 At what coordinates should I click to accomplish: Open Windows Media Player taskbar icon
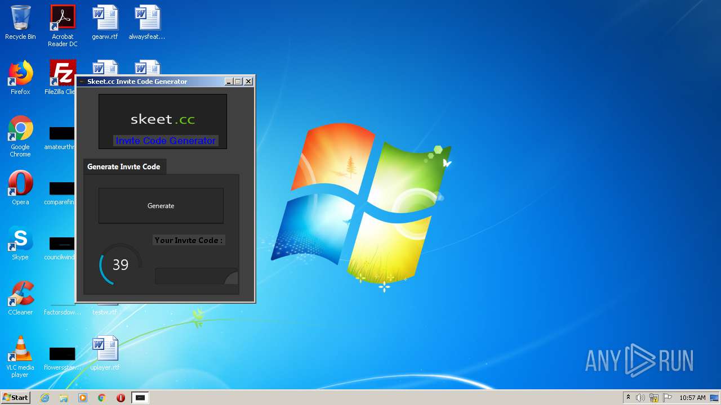(83, 398)
